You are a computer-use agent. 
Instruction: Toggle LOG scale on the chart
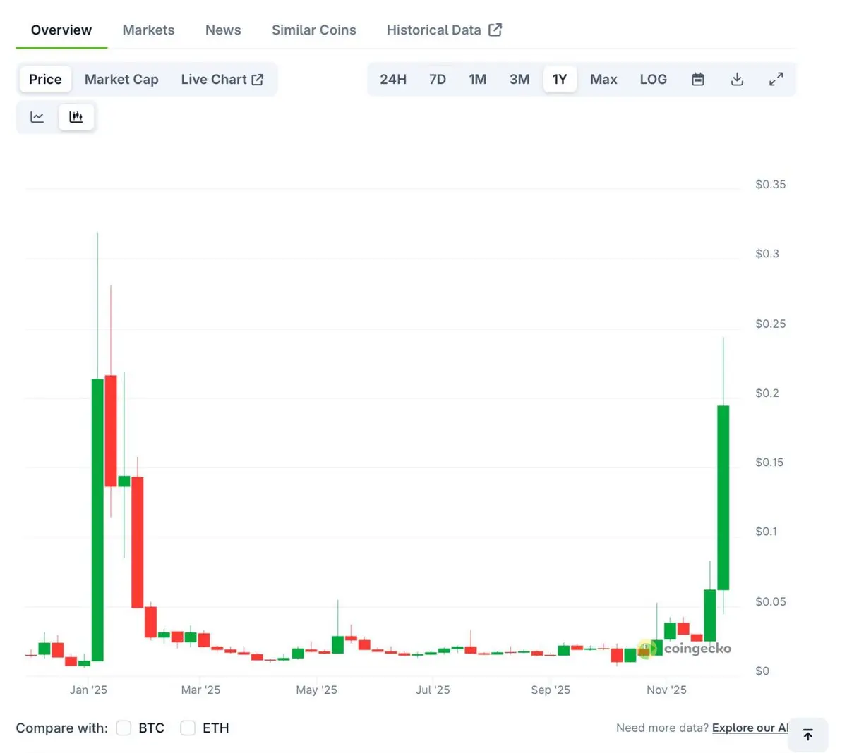[x=653, y=79]
